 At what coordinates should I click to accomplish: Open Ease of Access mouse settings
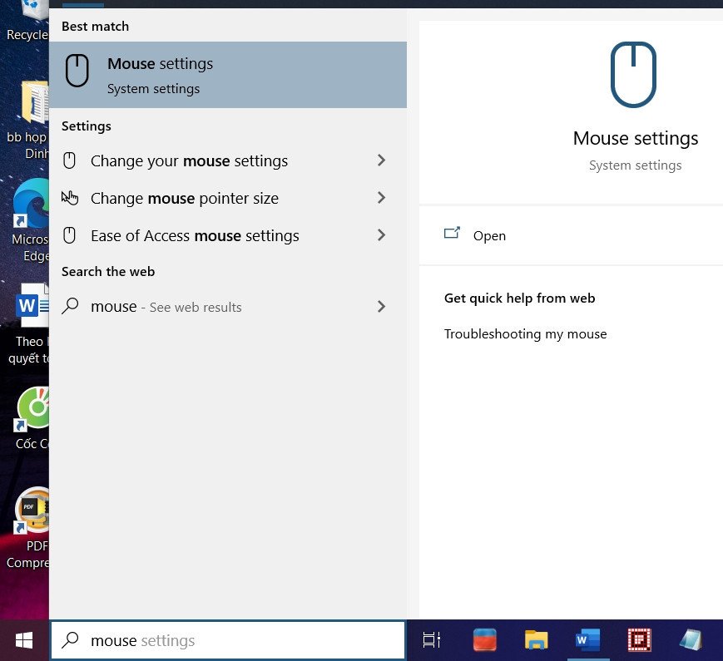pyautogui.click(x=195, y=235)
